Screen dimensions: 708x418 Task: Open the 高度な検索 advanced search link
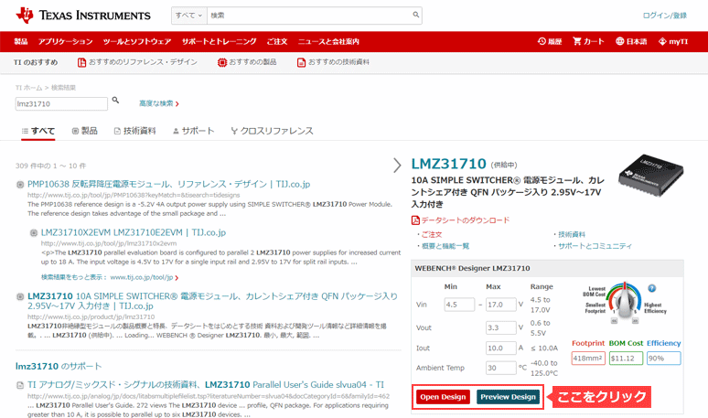pos(158,103)
